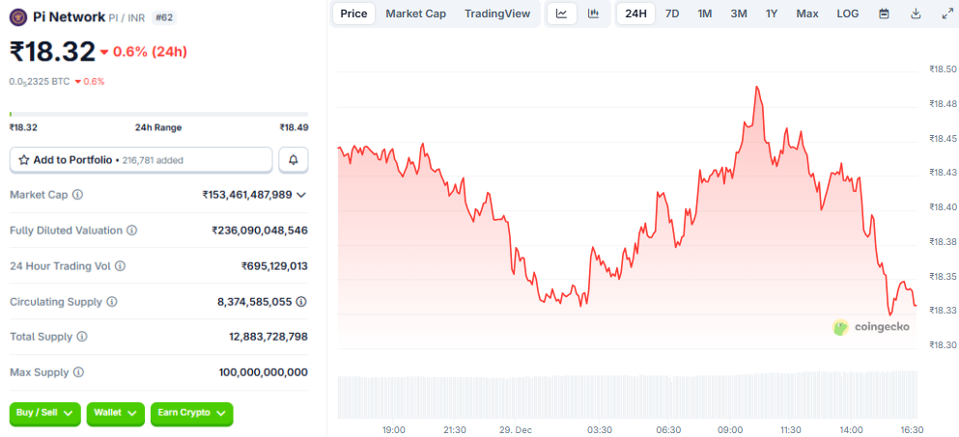Click the star icon in Add to Portfolio
The width and height of the screenshot is (959, 437).
[24, 160]
